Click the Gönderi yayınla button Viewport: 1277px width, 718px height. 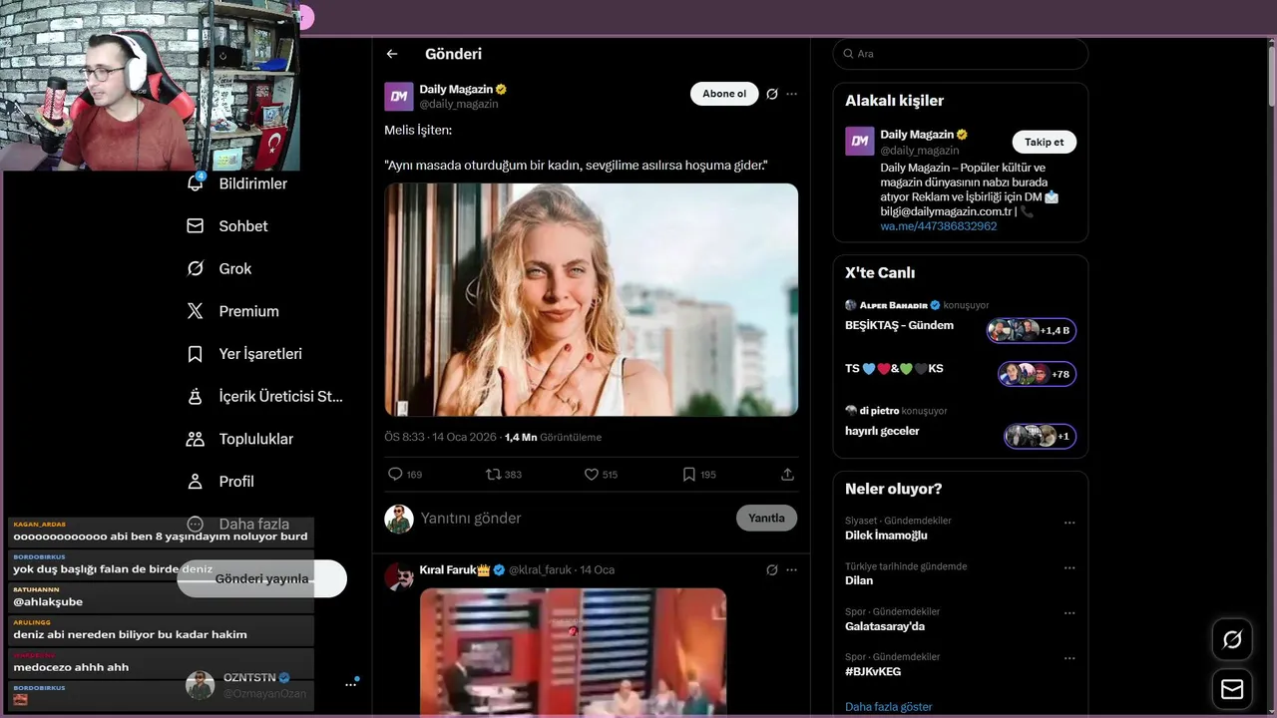click(262, 578)
